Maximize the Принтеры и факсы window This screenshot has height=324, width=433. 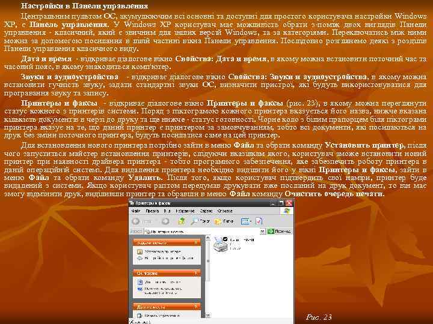click(281, 203)
